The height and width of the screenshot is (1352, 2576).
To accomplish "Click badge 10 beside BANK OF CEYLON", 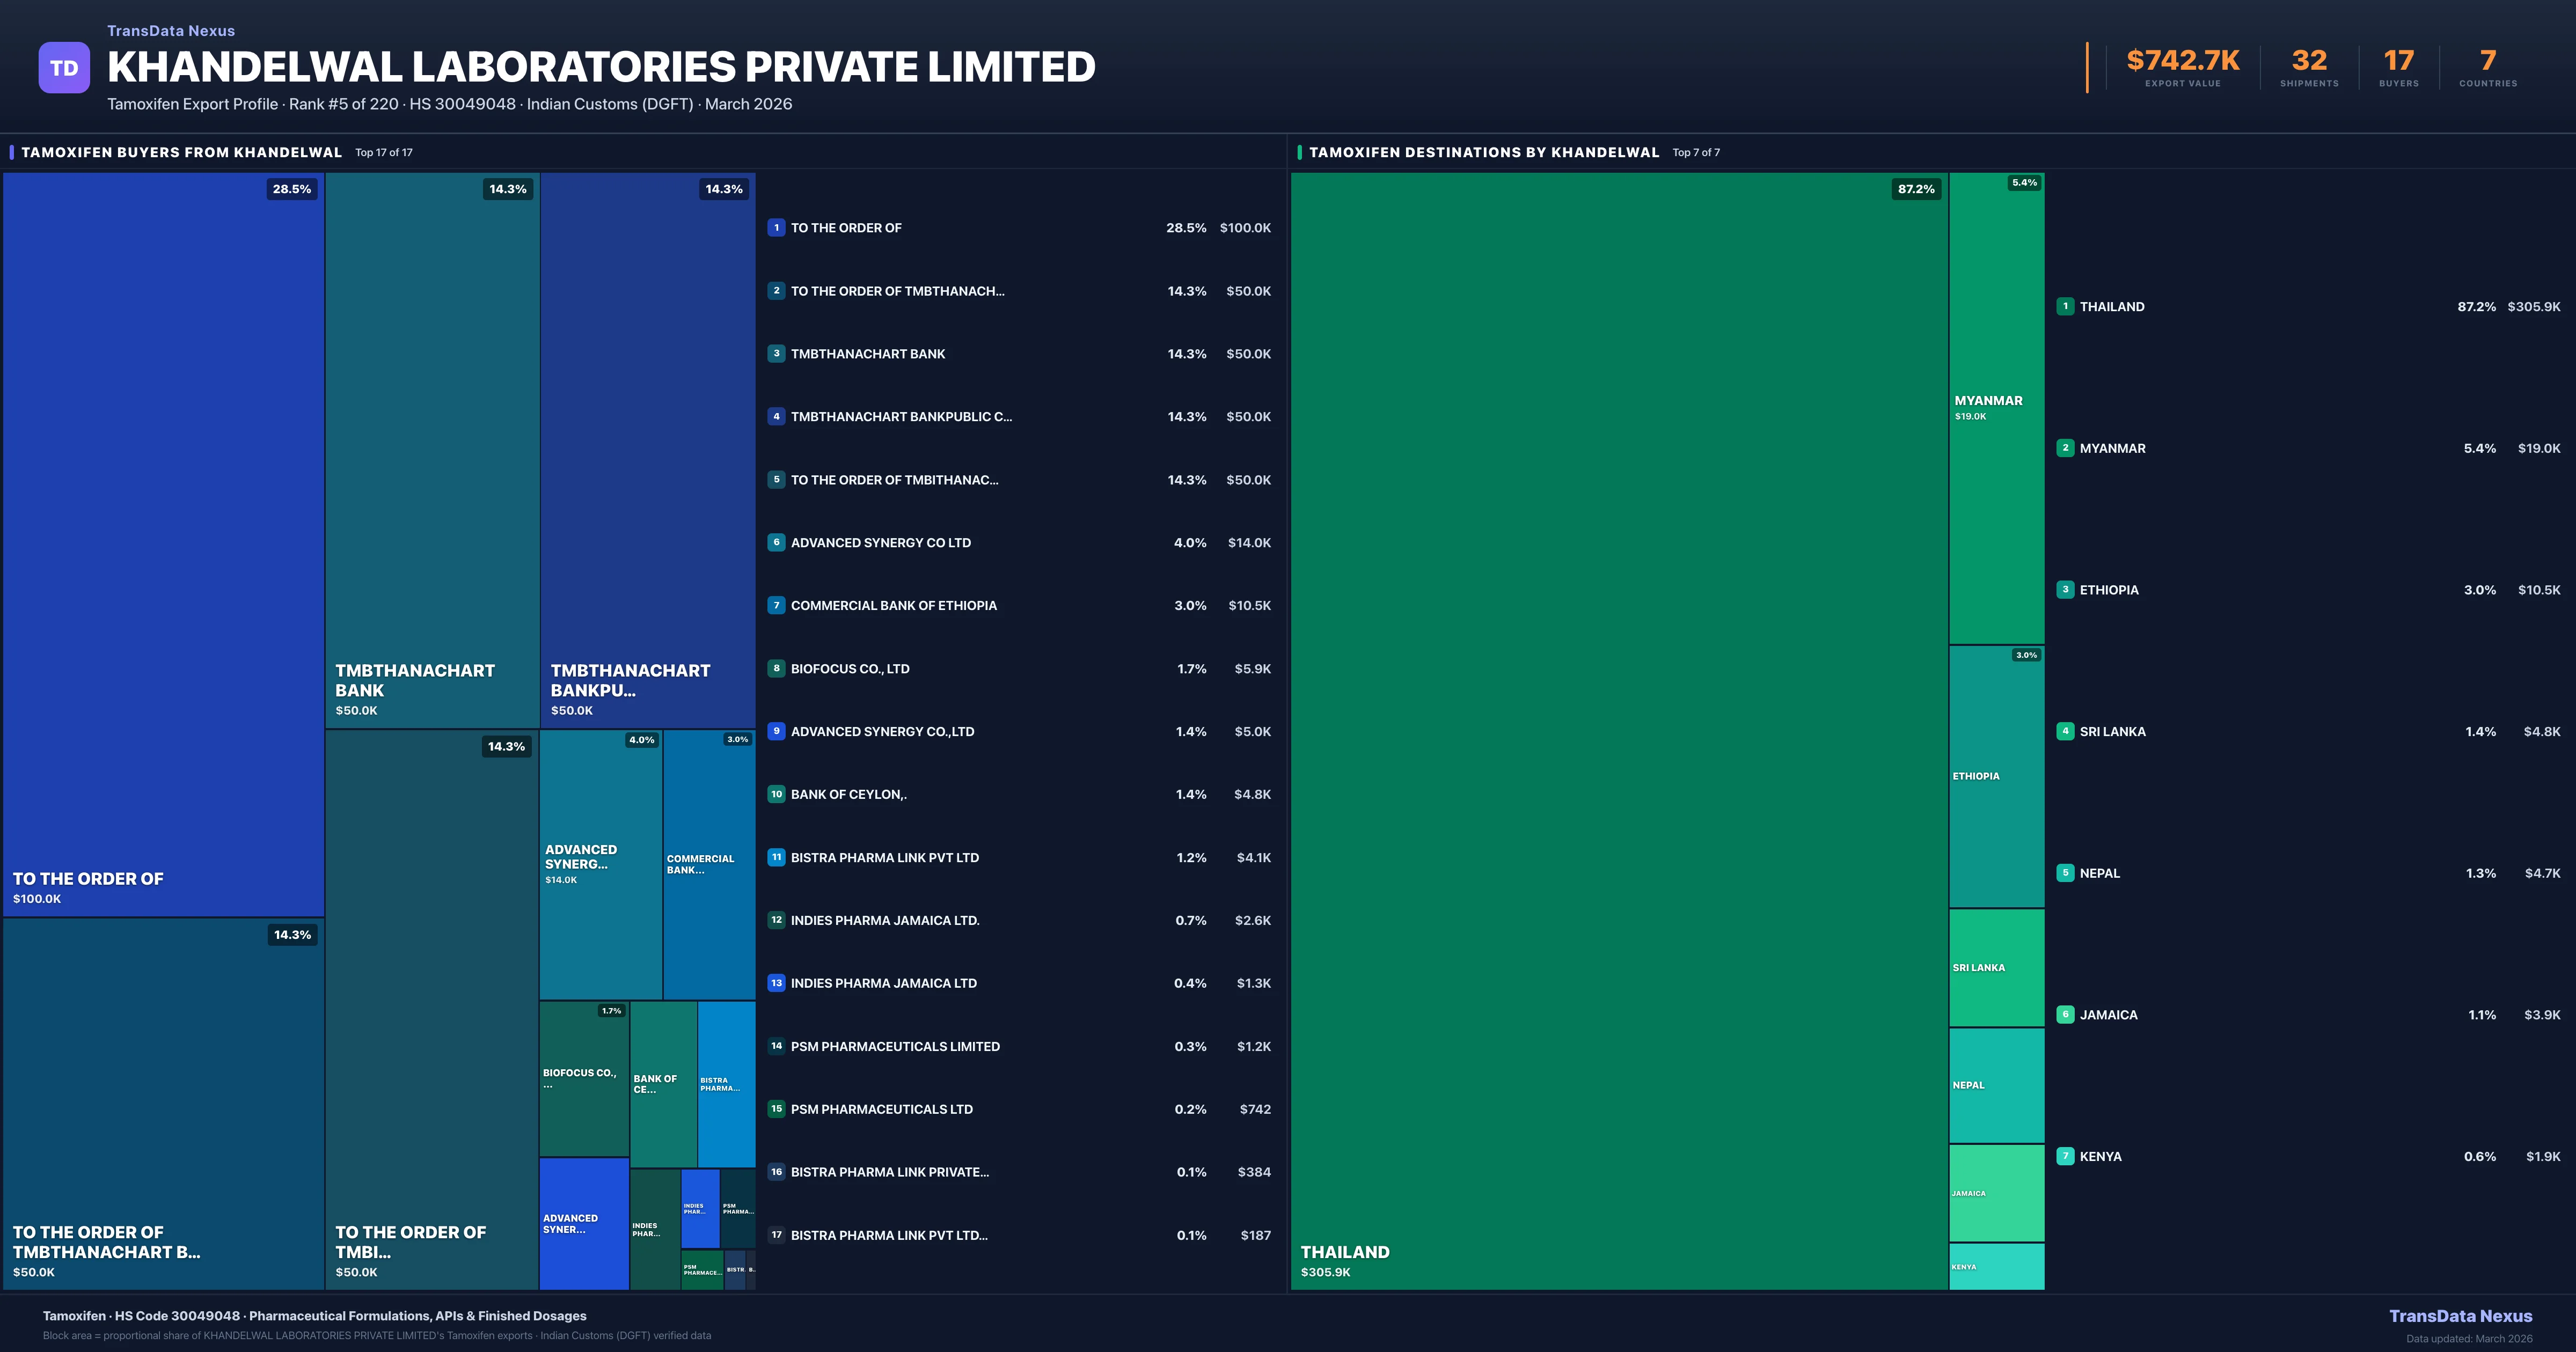I will [777, 794].
